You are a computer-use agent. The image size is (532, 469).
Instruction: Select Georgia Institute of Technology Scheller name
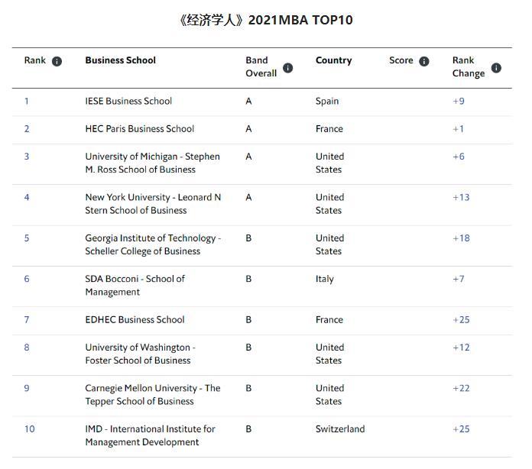point(153,244)
